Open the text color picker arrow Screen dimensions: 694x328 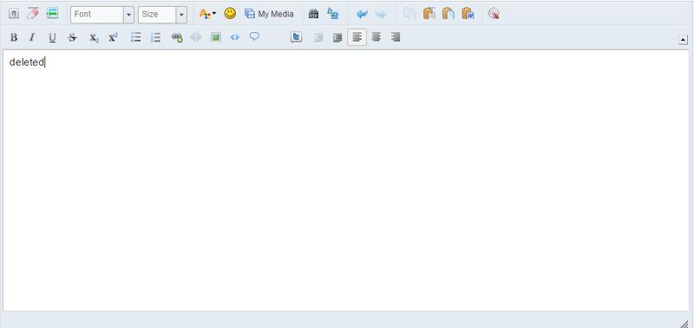(x=214, y=13)
